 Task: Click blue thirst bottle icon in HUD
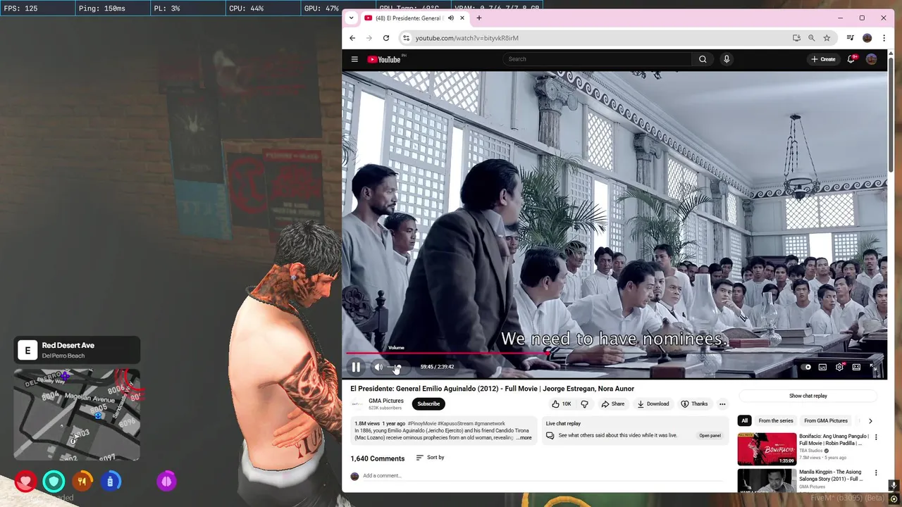coord(111,482)
